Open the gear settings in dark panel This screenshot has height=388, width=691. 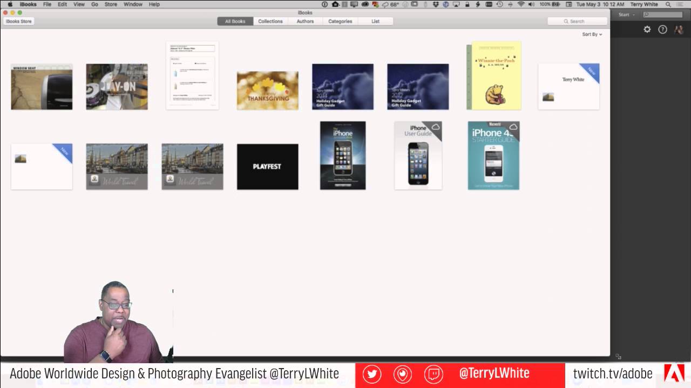pyautogui.click(x=647, y=30)
